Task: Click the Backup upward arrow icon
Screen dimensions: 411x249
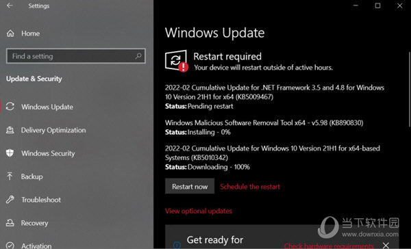Action: [10, 176]
